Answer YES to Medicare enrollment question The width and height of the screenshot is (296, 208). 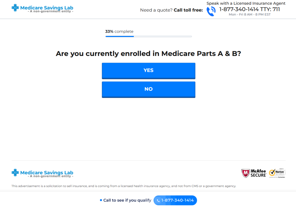coord(148,71)
